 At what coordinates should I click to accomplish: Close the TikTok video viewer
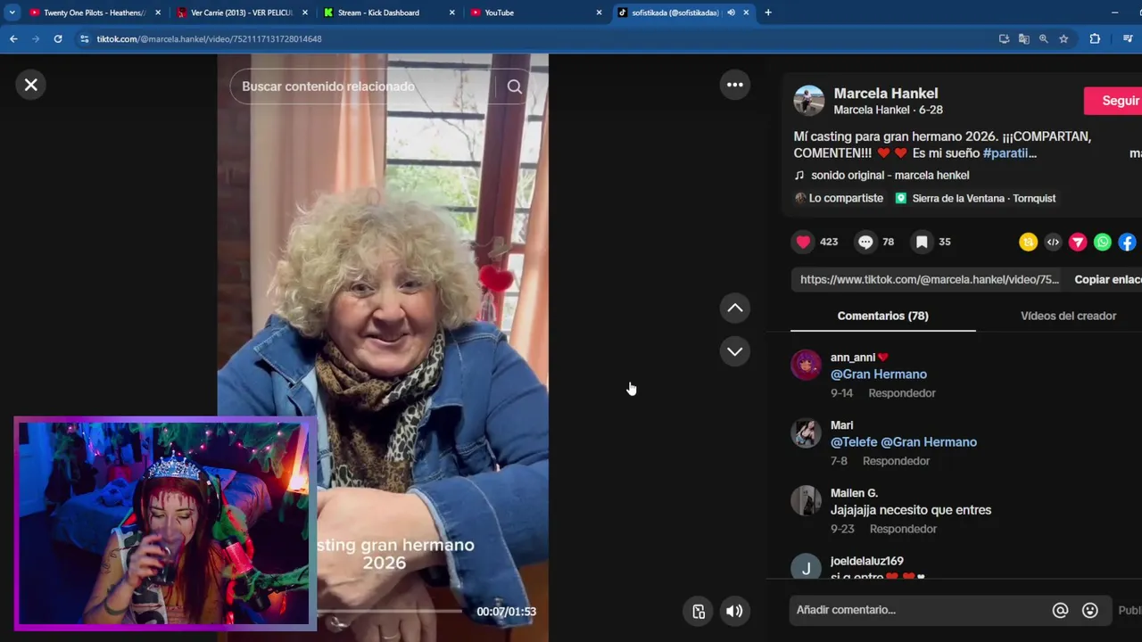30,85
